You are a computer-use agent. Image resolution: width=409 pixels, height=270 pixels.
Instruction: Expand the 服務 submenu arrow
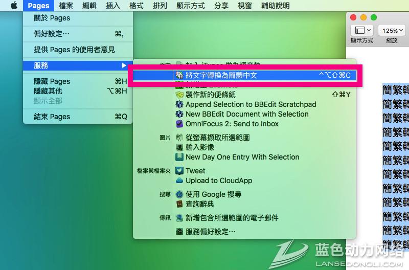[124, 65]
